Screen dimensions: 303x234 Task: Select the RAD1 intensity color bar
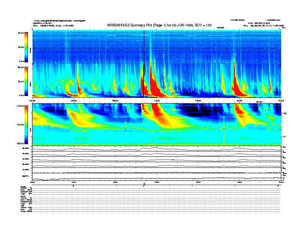click(26, 81)
